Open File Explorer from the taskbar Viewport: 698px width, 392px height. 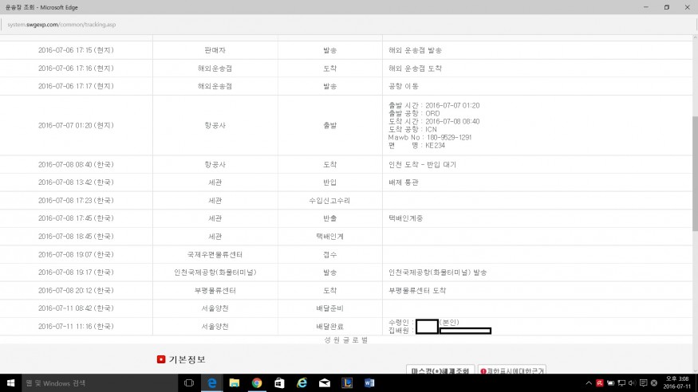point(235,382)
